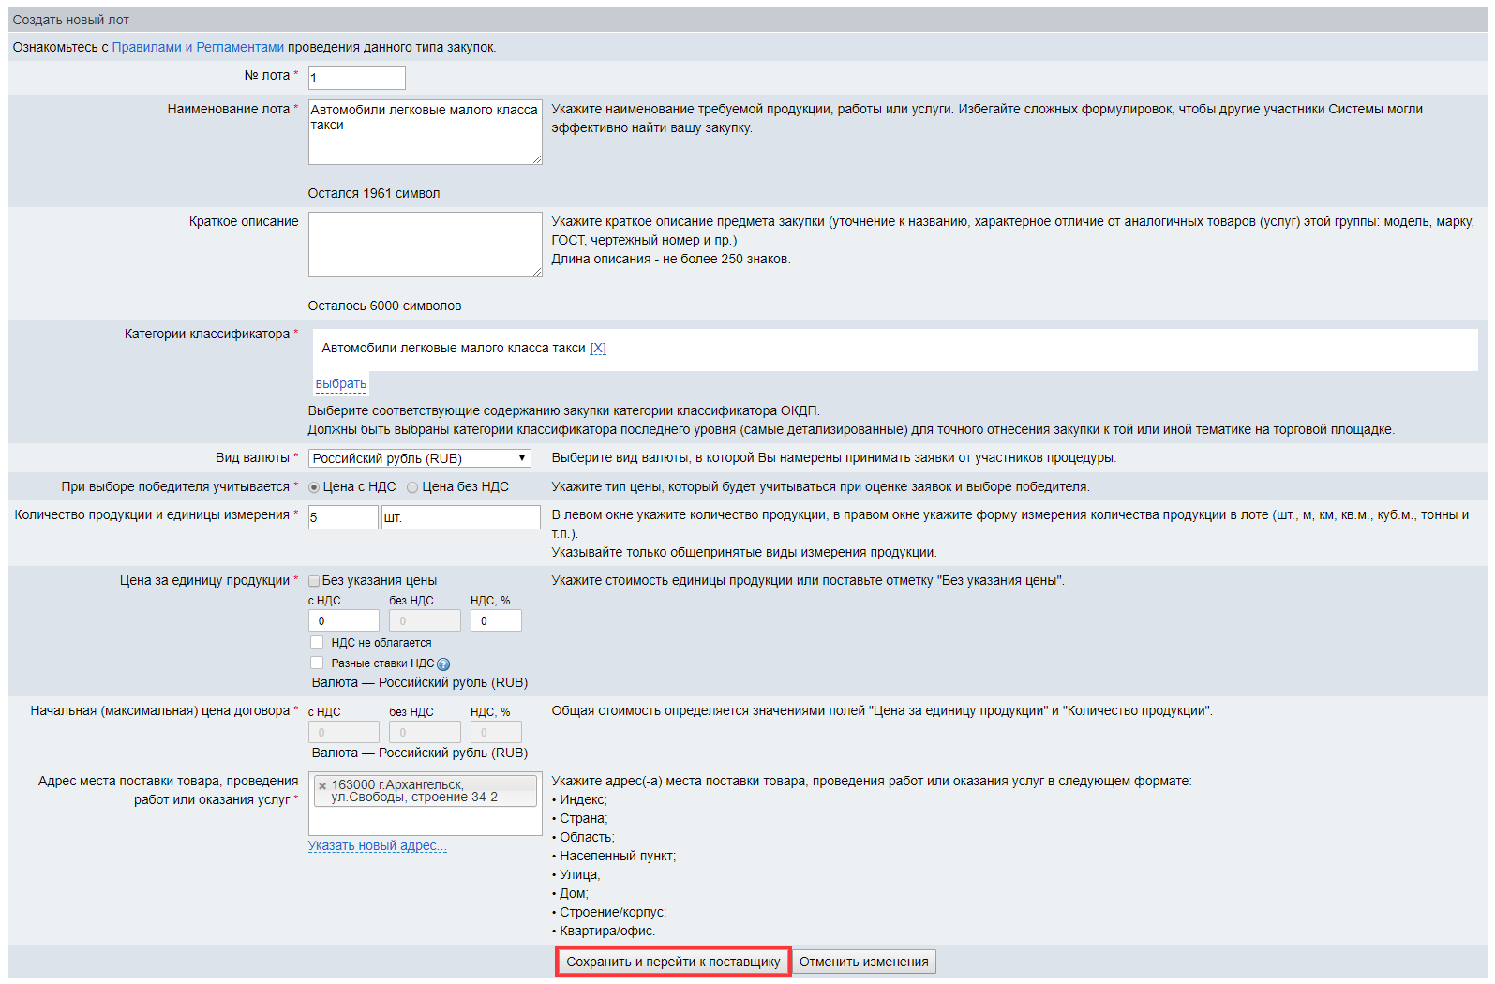Open the Правилами и Регламентами link
The width and height of the screenshot is (1495, 984).
pyautogui.click(x=198, y=47)
